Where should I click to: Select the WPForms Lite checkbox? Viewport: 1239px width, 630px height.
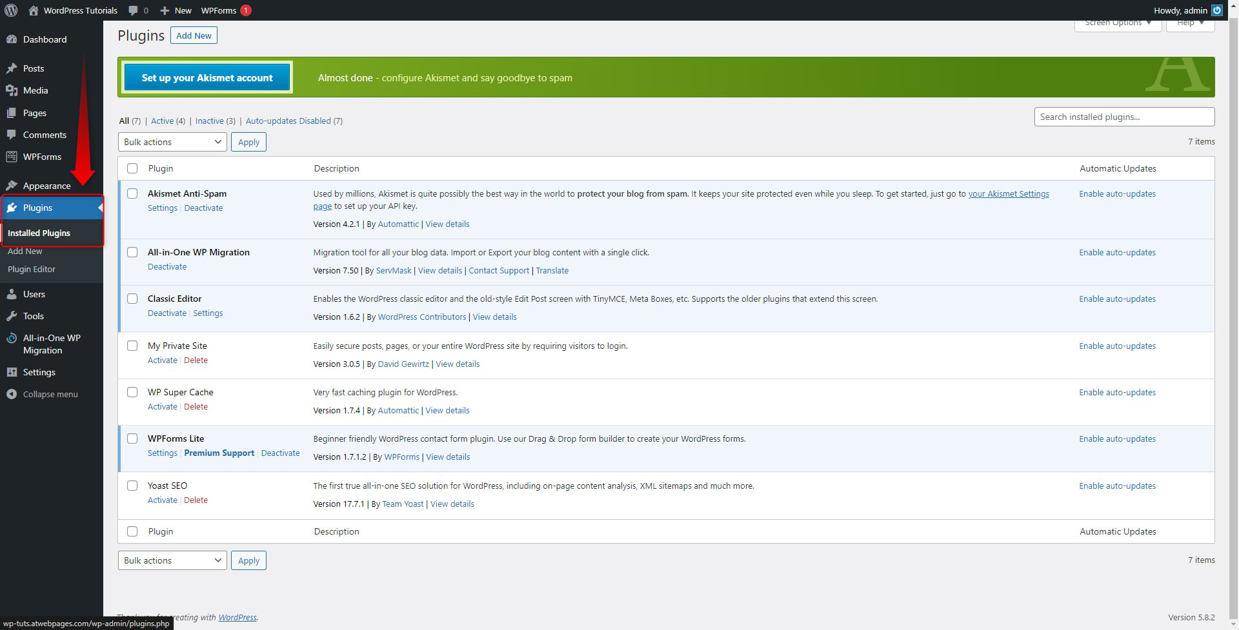pyautogui.click(x=132, y=438)
